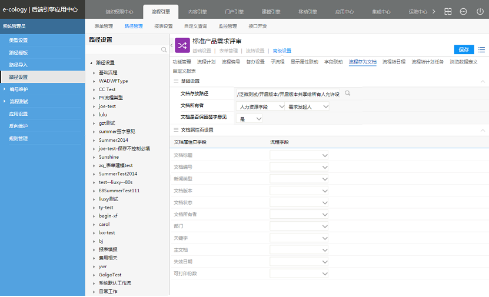489x297 pixels.
Task: Click the purple workflow shuffle icon
Action: (182, 45)
